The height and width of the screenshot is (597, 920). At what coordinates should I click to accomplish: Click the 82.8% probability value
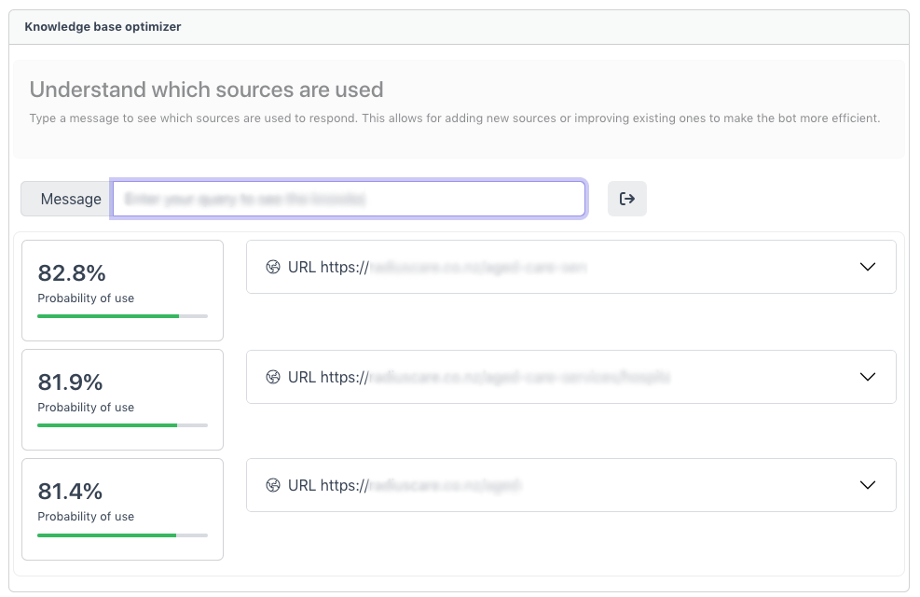pyautogui.click(x=72, y=273)
